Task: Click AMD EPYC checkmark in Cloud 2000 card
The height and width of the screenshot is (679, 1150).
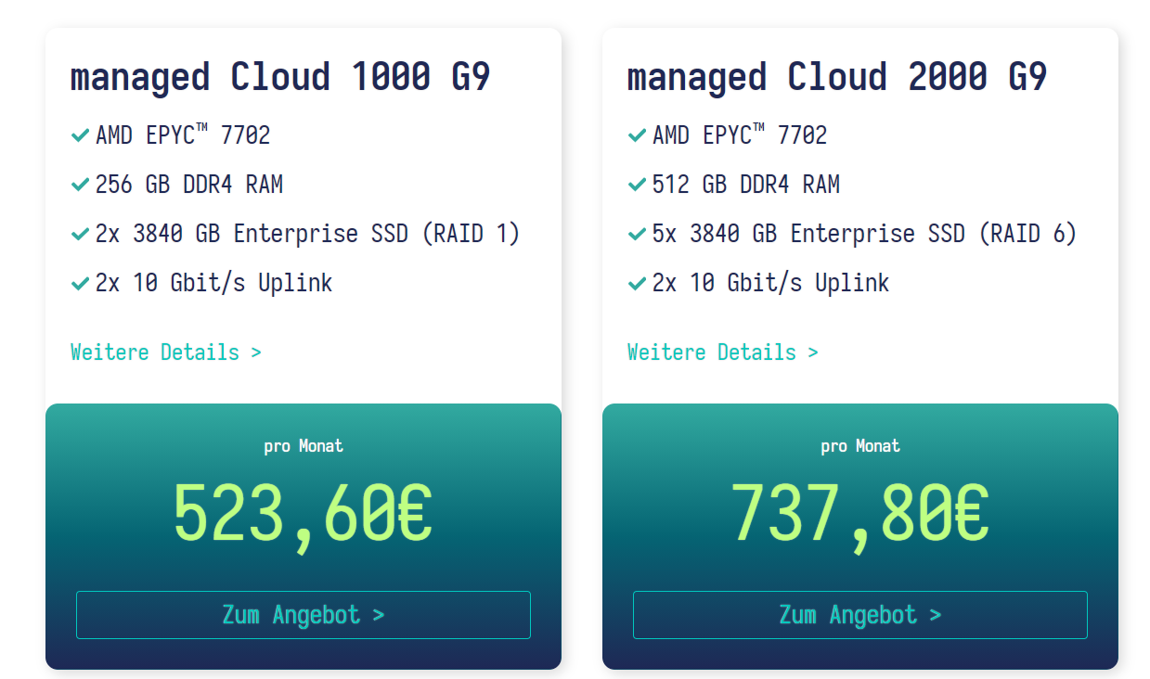Action: (637, 136)
